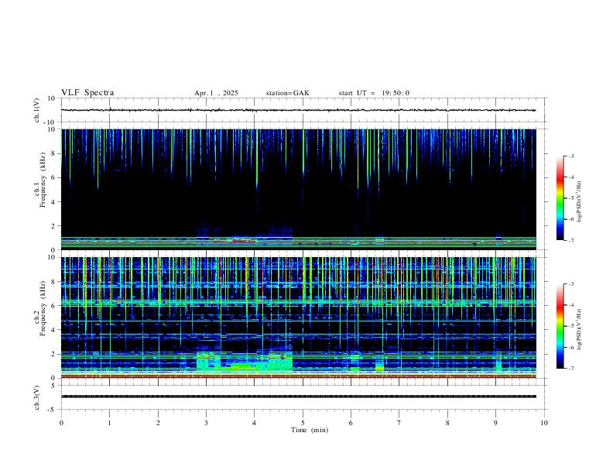Click the "VLF Spectra" plot title
This screenshot has height=474, width=613.
pos(87,93)
